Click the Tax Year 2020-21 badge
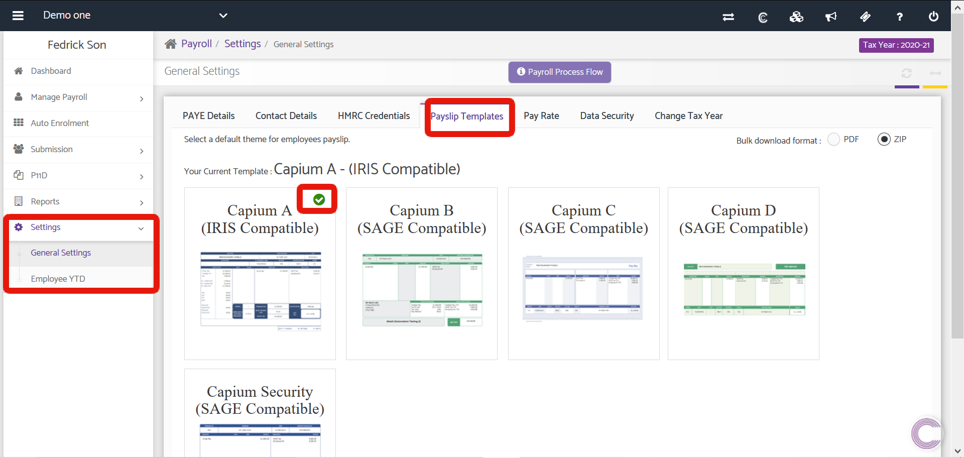 click(896, 45)
